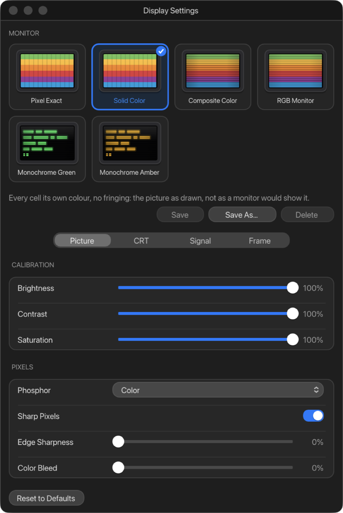Open the Phosphor dropdown

(218, 390)
